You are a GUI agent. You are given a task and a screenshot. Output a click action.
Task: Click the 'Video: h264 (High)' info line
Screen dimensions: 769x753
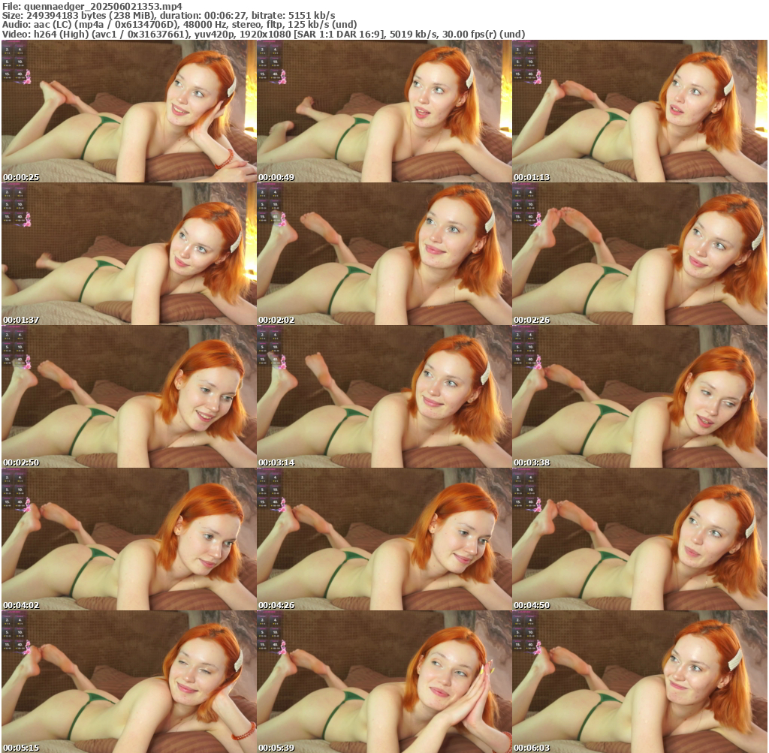click(x=264, y=35)
